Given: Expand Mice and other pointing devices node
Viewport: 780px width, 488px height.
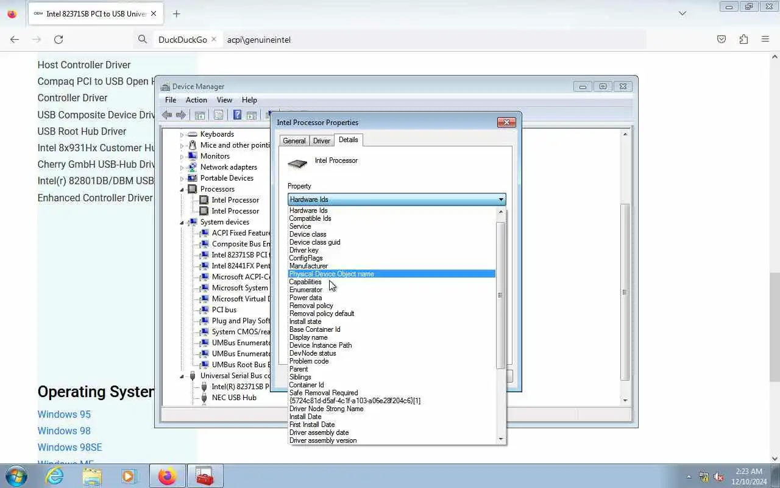Looking at the screenshot, I should [182, 146].
